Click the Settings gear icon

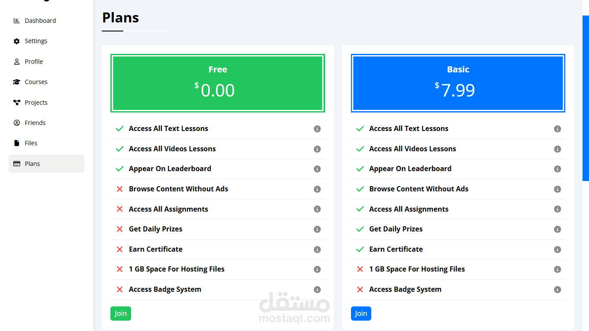click(x=17, y=41)
